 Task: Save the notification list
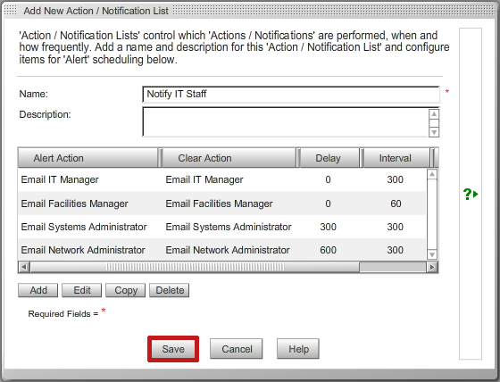coord(173,349)
